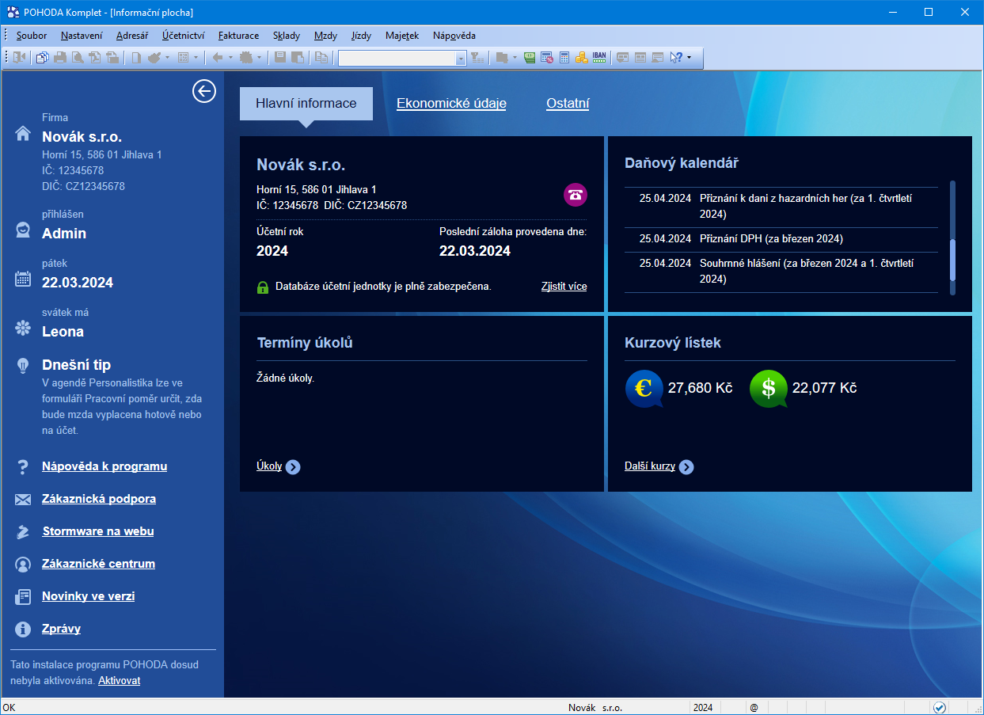Open the Účetnictví menu
Screen dimensions: 984x715
click(184, 36)
